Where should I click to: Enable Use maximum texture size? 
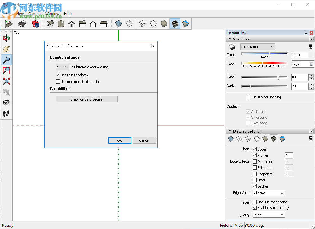58,81
